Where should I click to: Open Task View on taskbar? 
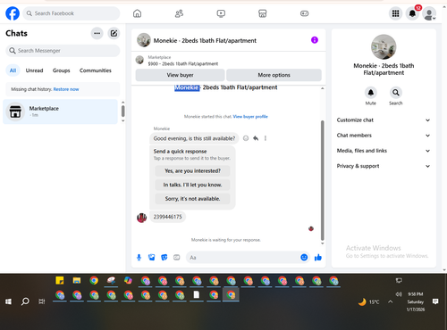click(42, 301)
